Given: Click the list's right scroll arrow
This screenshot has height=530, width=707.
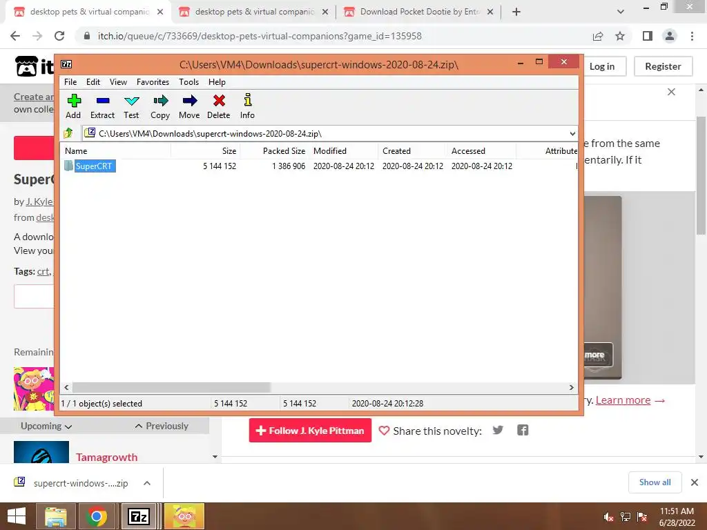Looking at the screenshot, I should [x=571, y=388].
